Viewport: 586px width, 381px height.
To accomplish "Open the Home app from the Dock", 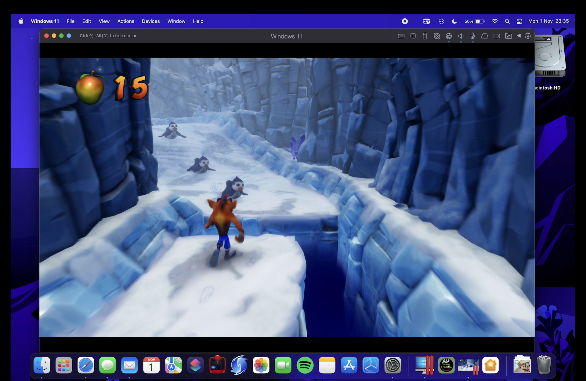I will coord(490,365).
